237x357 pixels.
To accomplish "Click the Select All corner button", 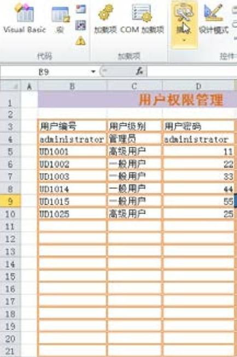I will (10, 87).
